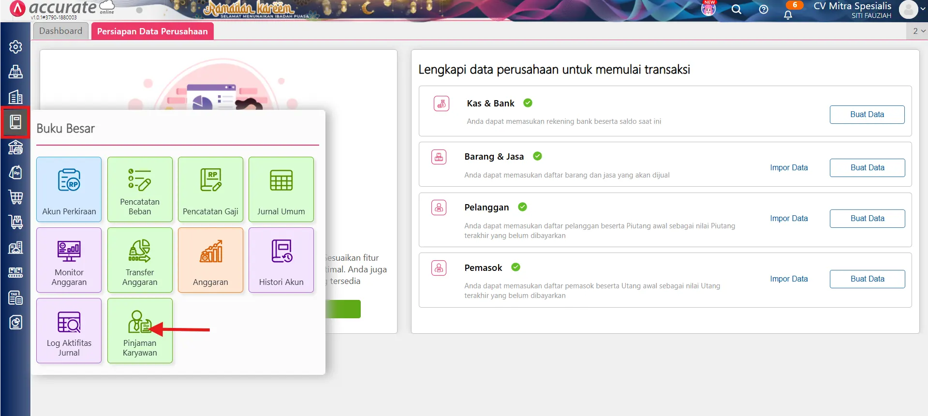
Task: Open Jurnal Umum tile
Action: coord(281,189)
